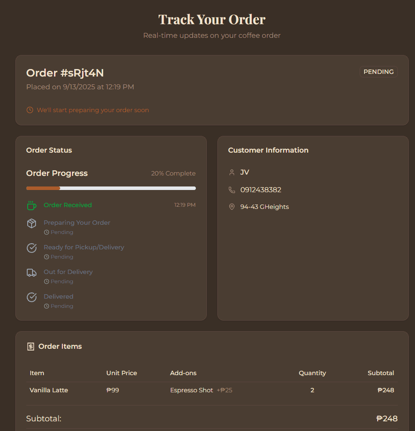Click the order progress bar

(x=111, y=188)
